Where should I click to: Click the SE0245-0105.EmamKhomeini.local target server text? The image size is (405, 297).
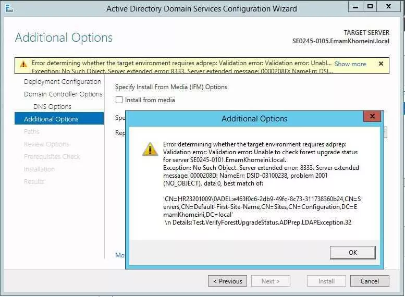click(x=341, y=41)
